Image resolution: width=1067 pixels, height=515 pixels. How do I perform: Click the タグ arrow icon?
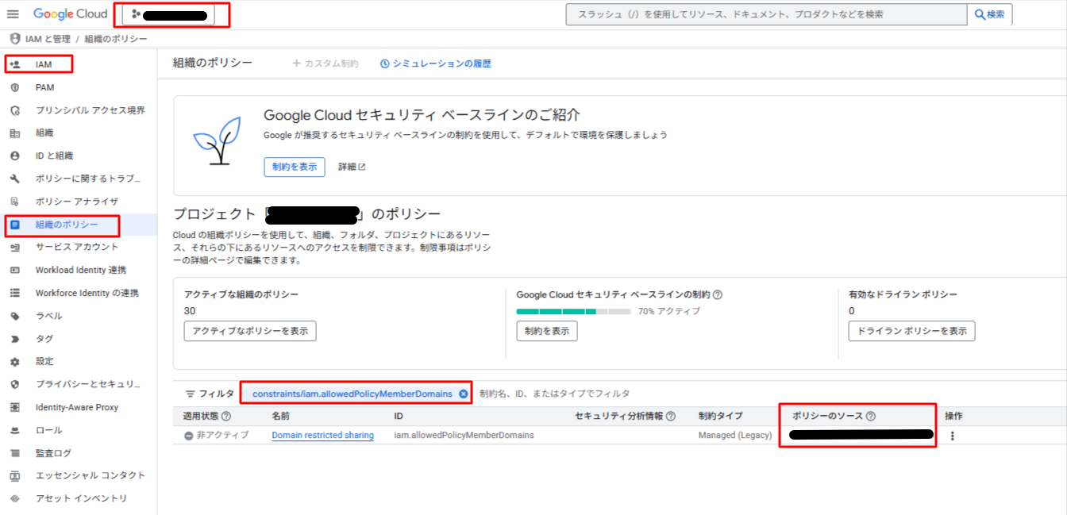(x=15, y=339)
